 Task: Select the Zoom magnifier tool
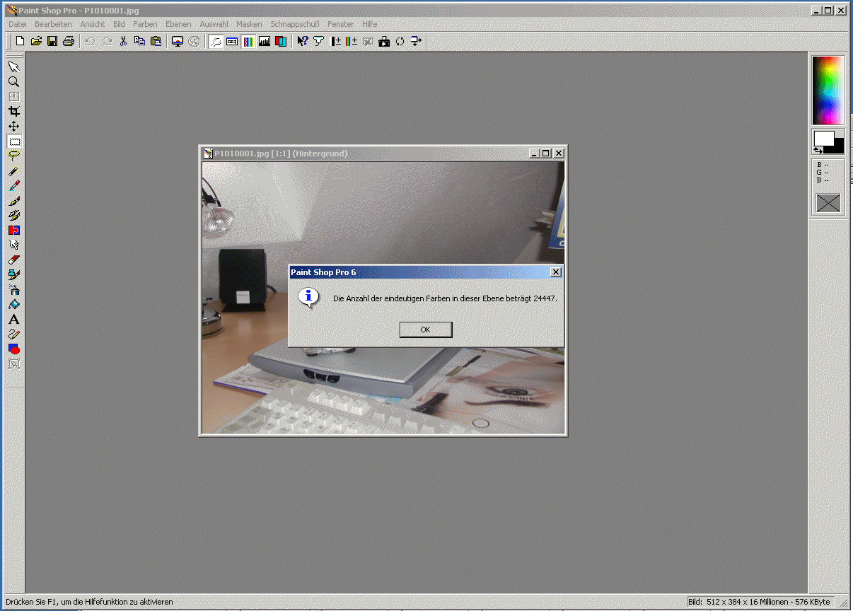click(13, 82)
